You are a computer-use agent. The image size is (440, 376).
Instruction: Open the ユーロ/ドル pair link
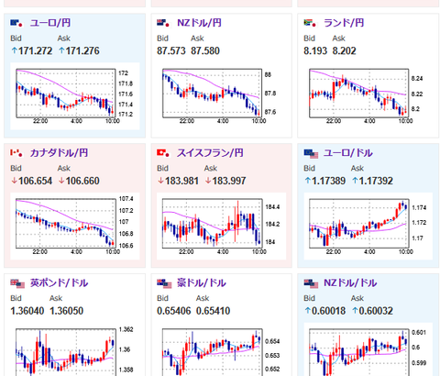(348, 153)
